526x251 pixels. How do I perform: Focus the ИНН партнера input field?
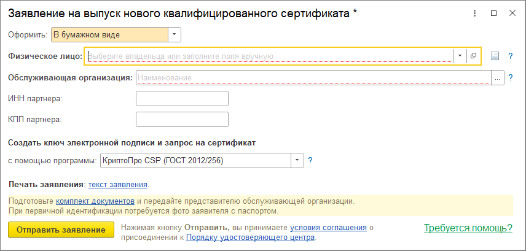182,99
